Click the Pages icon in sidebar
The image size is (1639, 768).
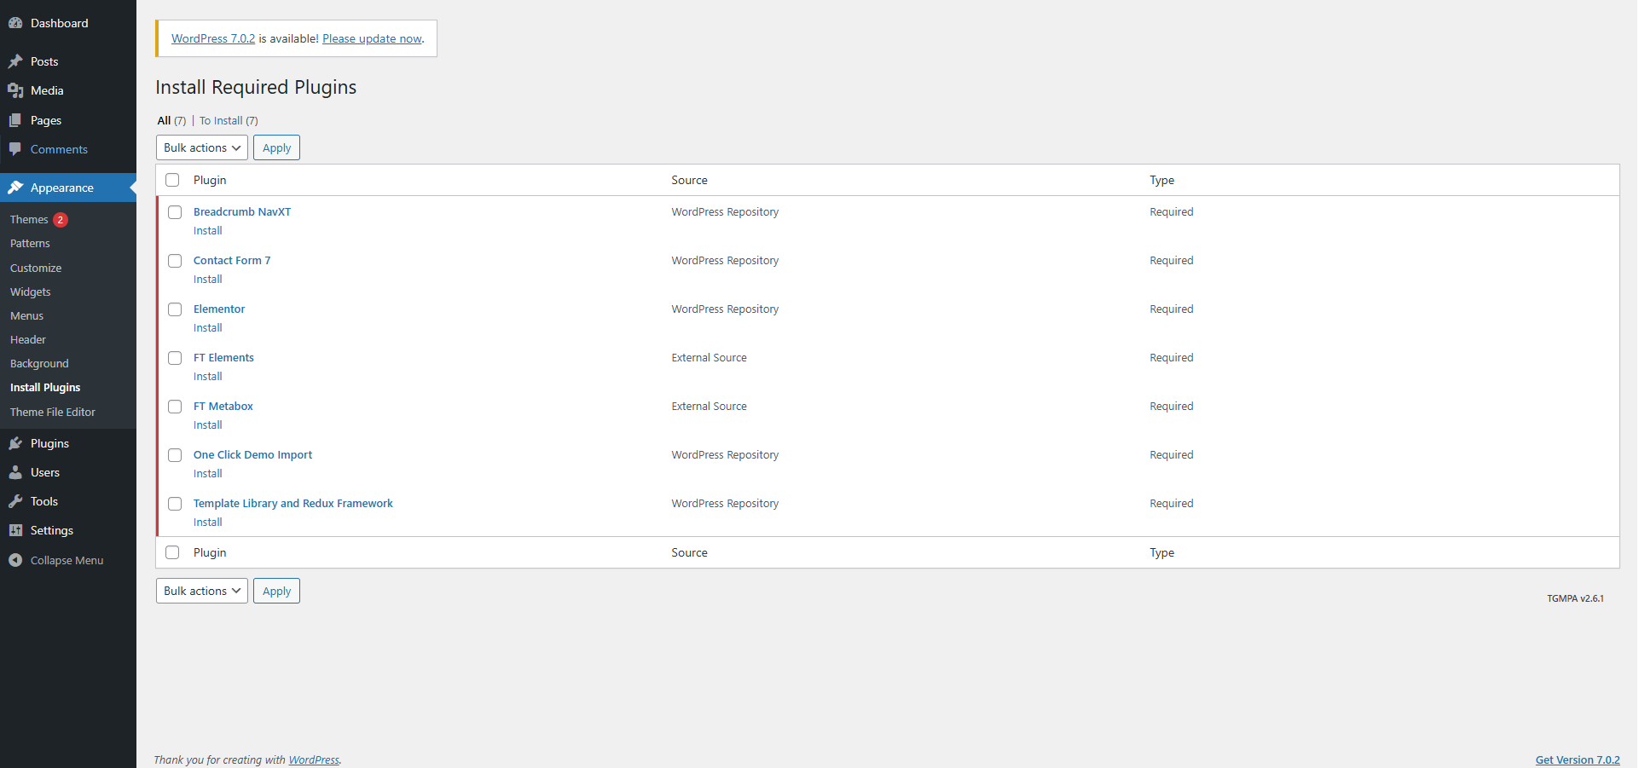coord(15,120)
